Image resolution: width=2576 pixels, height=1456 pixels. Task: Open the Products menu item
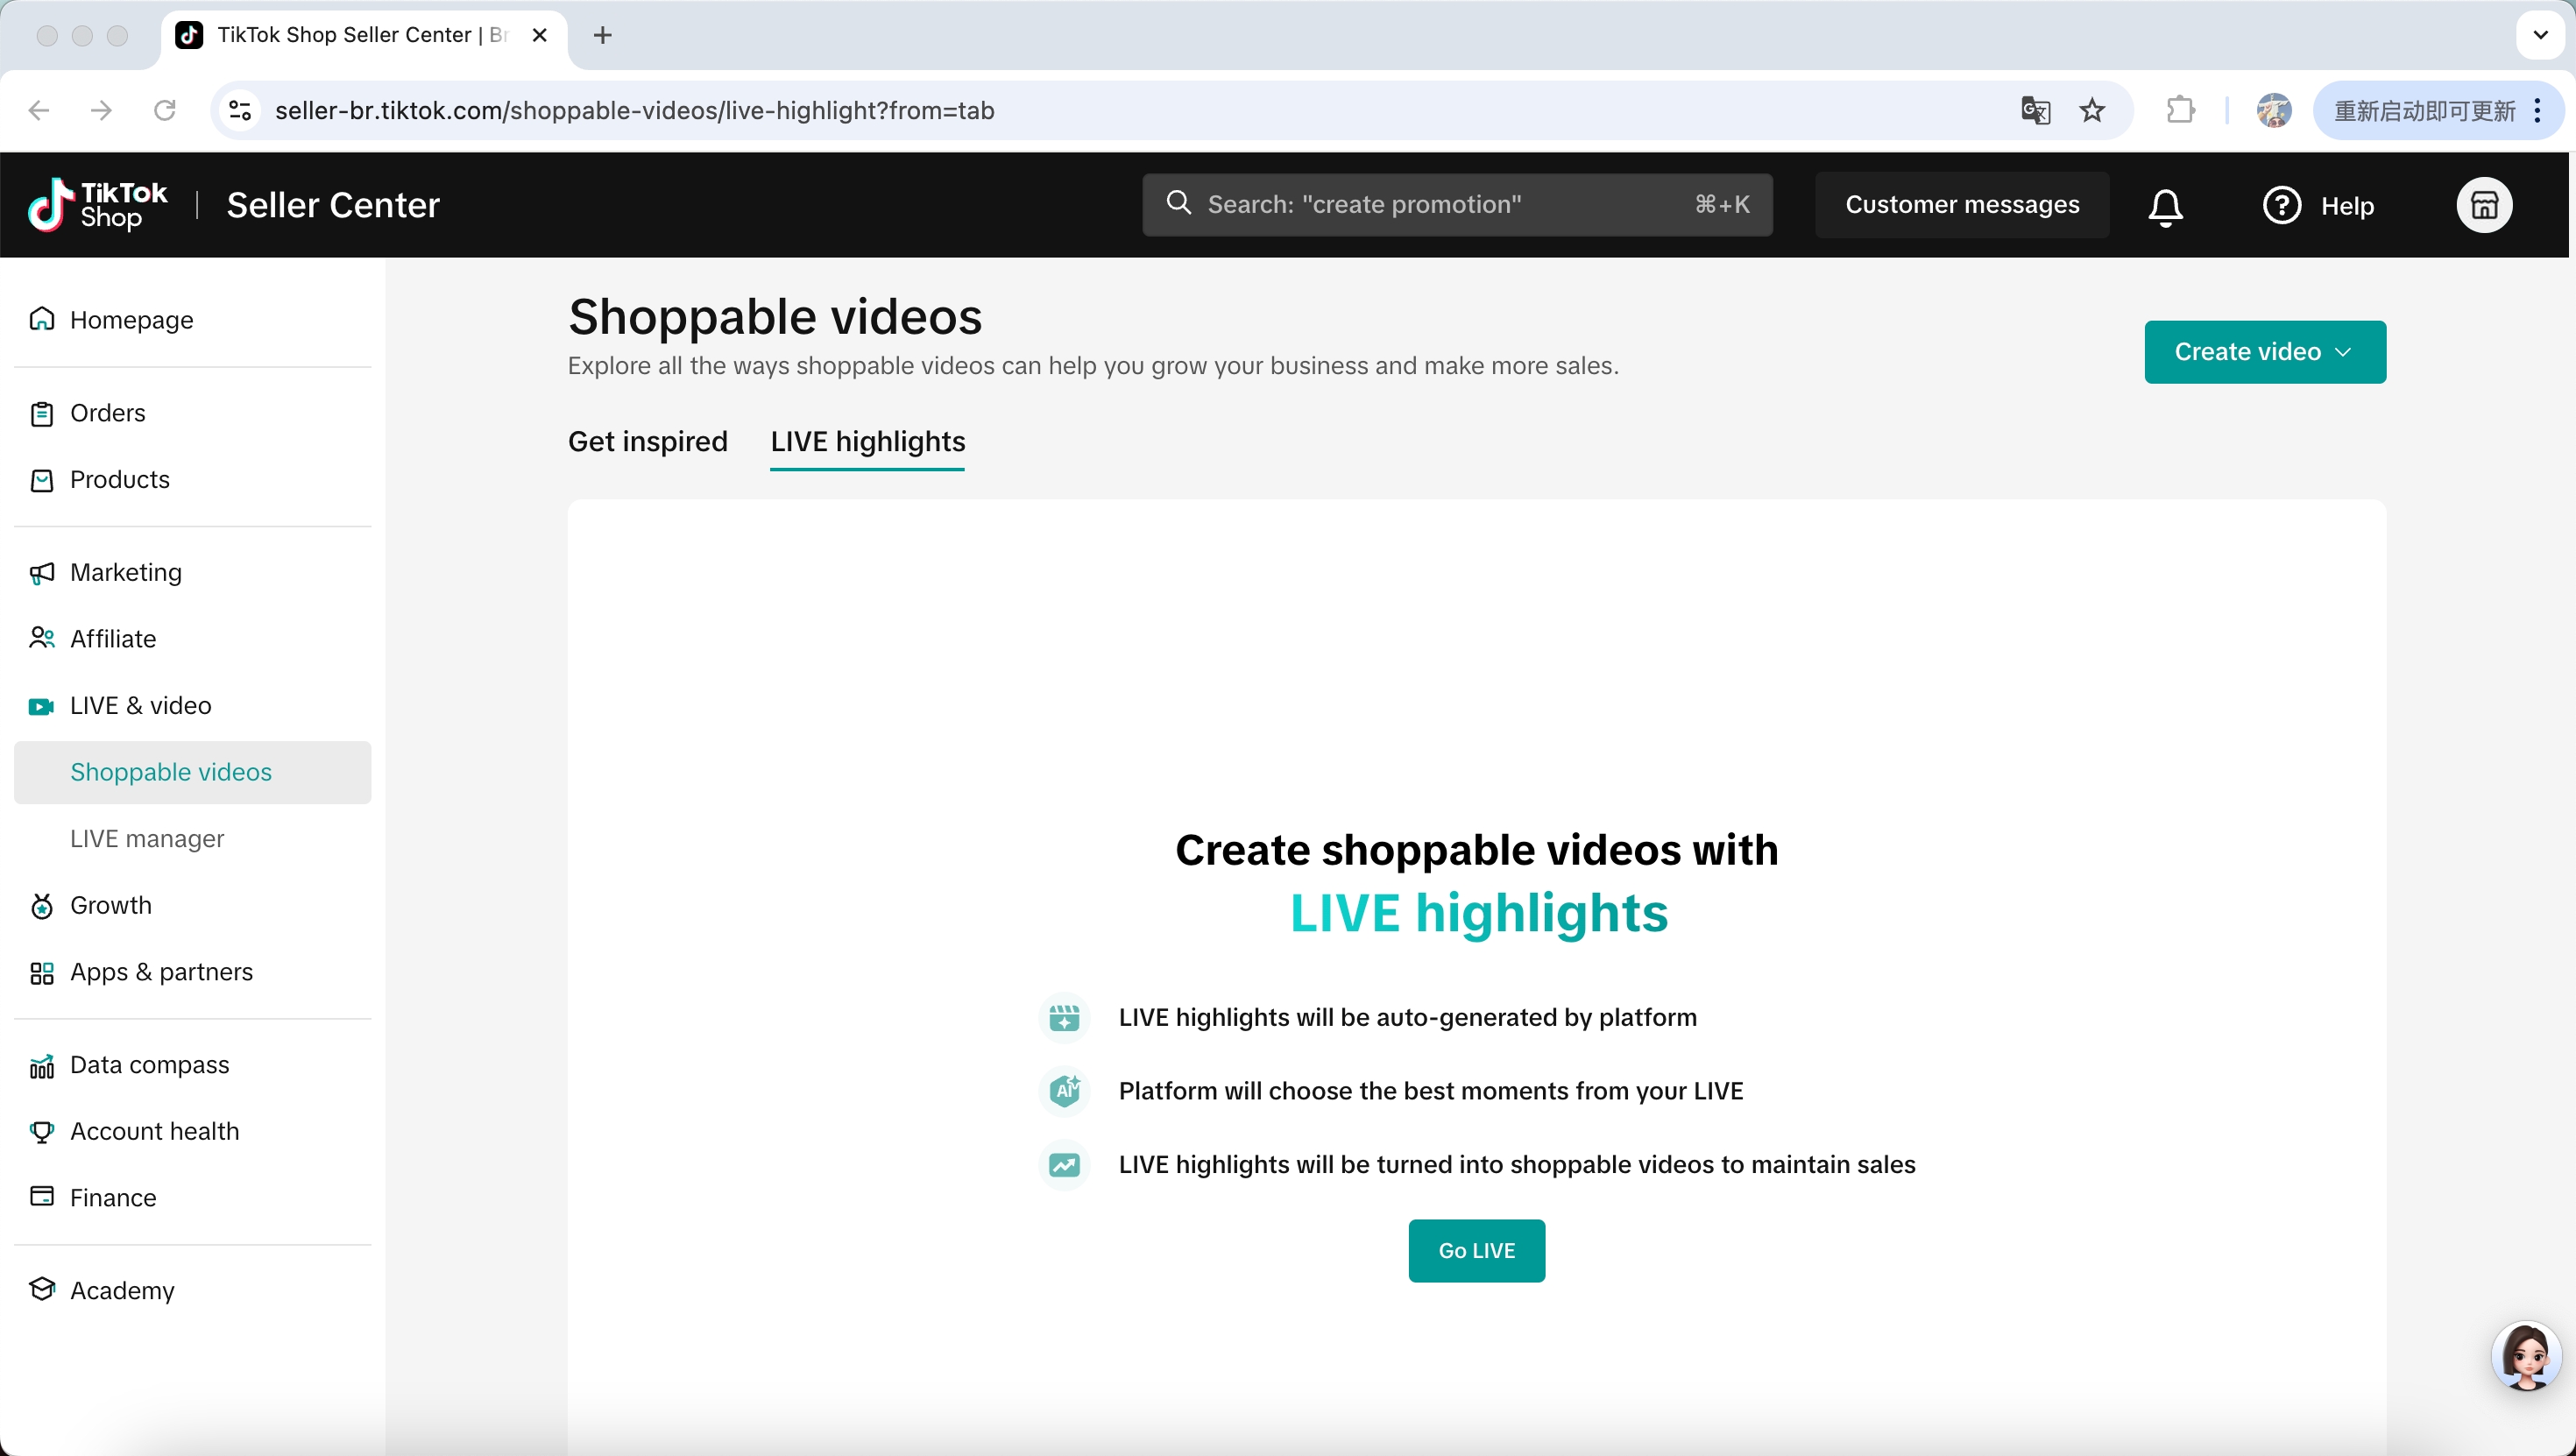(192, 480)
